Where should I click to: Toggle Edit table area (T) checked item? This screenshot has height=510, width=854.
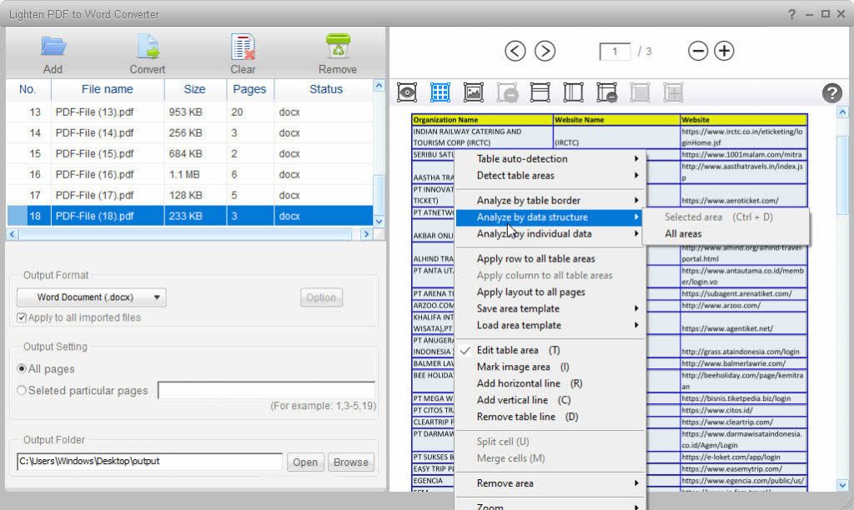click(x=550, y=350)
